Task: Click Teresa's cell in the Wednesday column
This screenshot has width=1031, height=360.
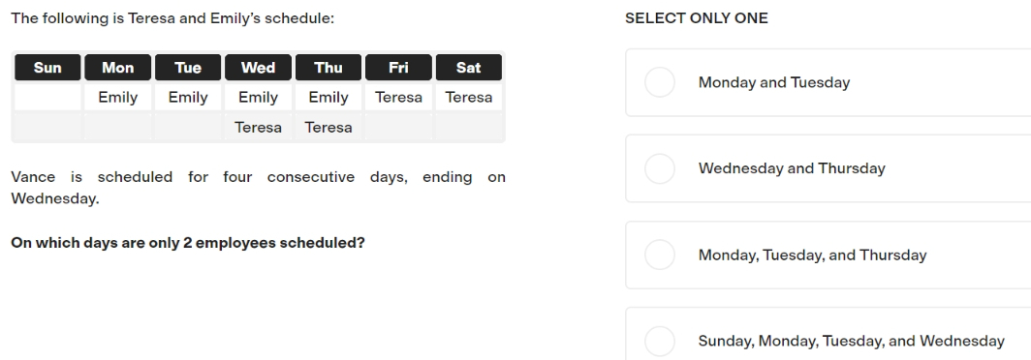Action: point(258,128)
